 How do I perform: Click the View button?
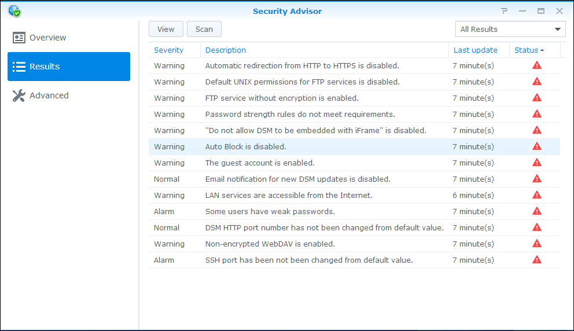(166, 29)
